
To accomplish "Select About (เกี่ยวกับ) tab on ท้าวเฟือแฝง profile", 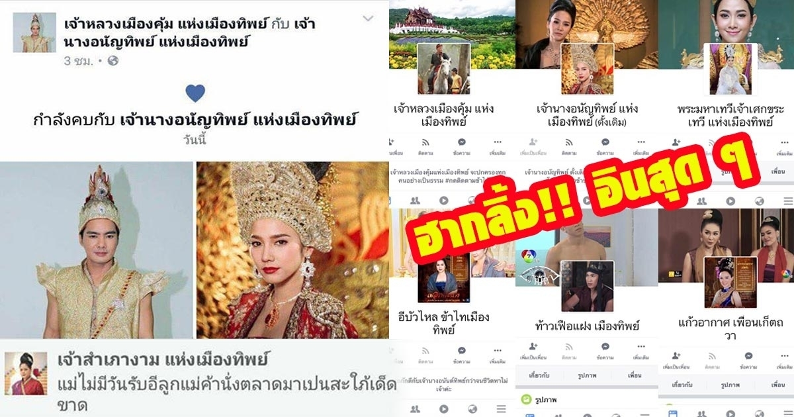I will [538, 375].
